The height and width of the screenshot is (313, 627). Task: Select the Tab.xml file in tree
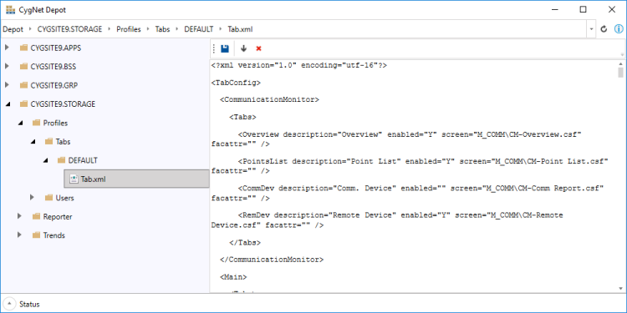pyautogui.click(x=136, y=179)
